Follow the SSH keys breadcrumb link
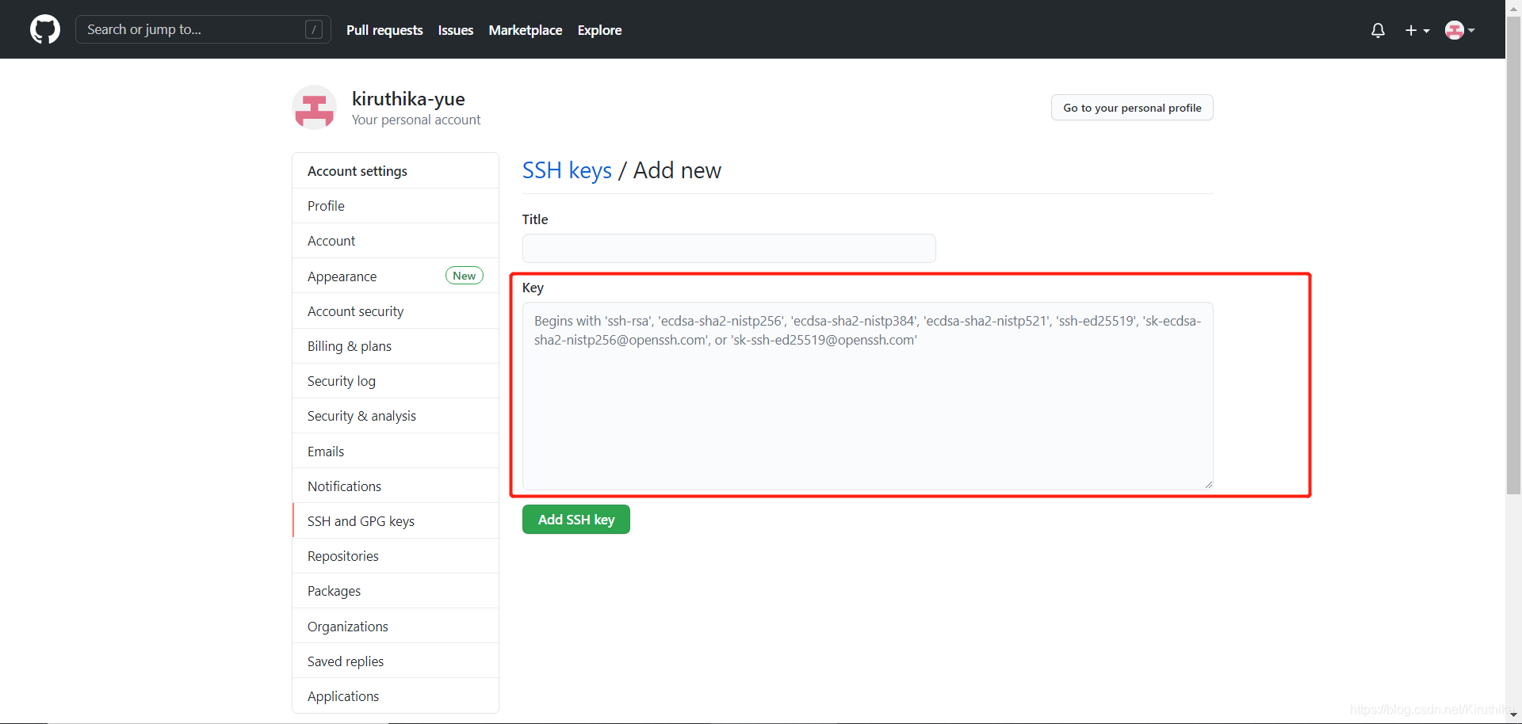This screenshot has height=724, width=1522. point(567,170)
